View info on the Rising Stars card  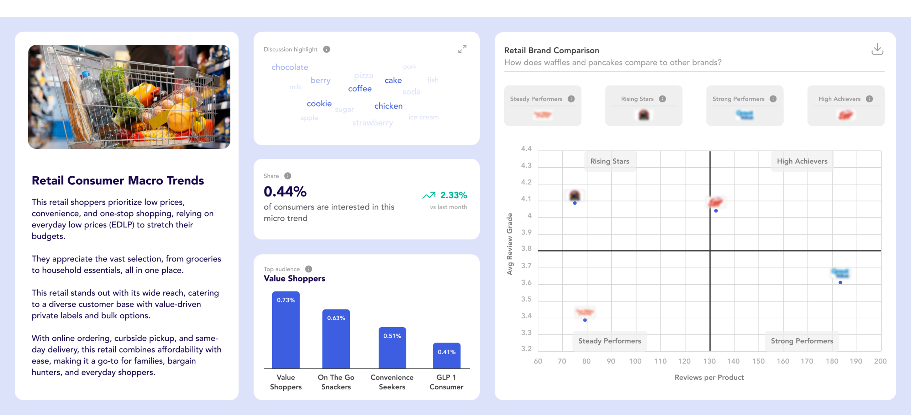click(663, 99)
